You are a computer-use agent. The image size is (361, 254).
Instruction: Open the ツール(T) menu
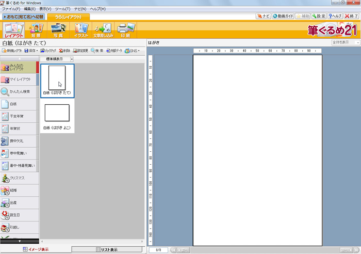62,9
